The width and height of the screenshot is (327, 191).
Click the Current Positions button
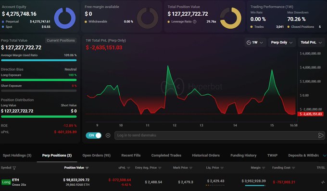pos(61,41)
